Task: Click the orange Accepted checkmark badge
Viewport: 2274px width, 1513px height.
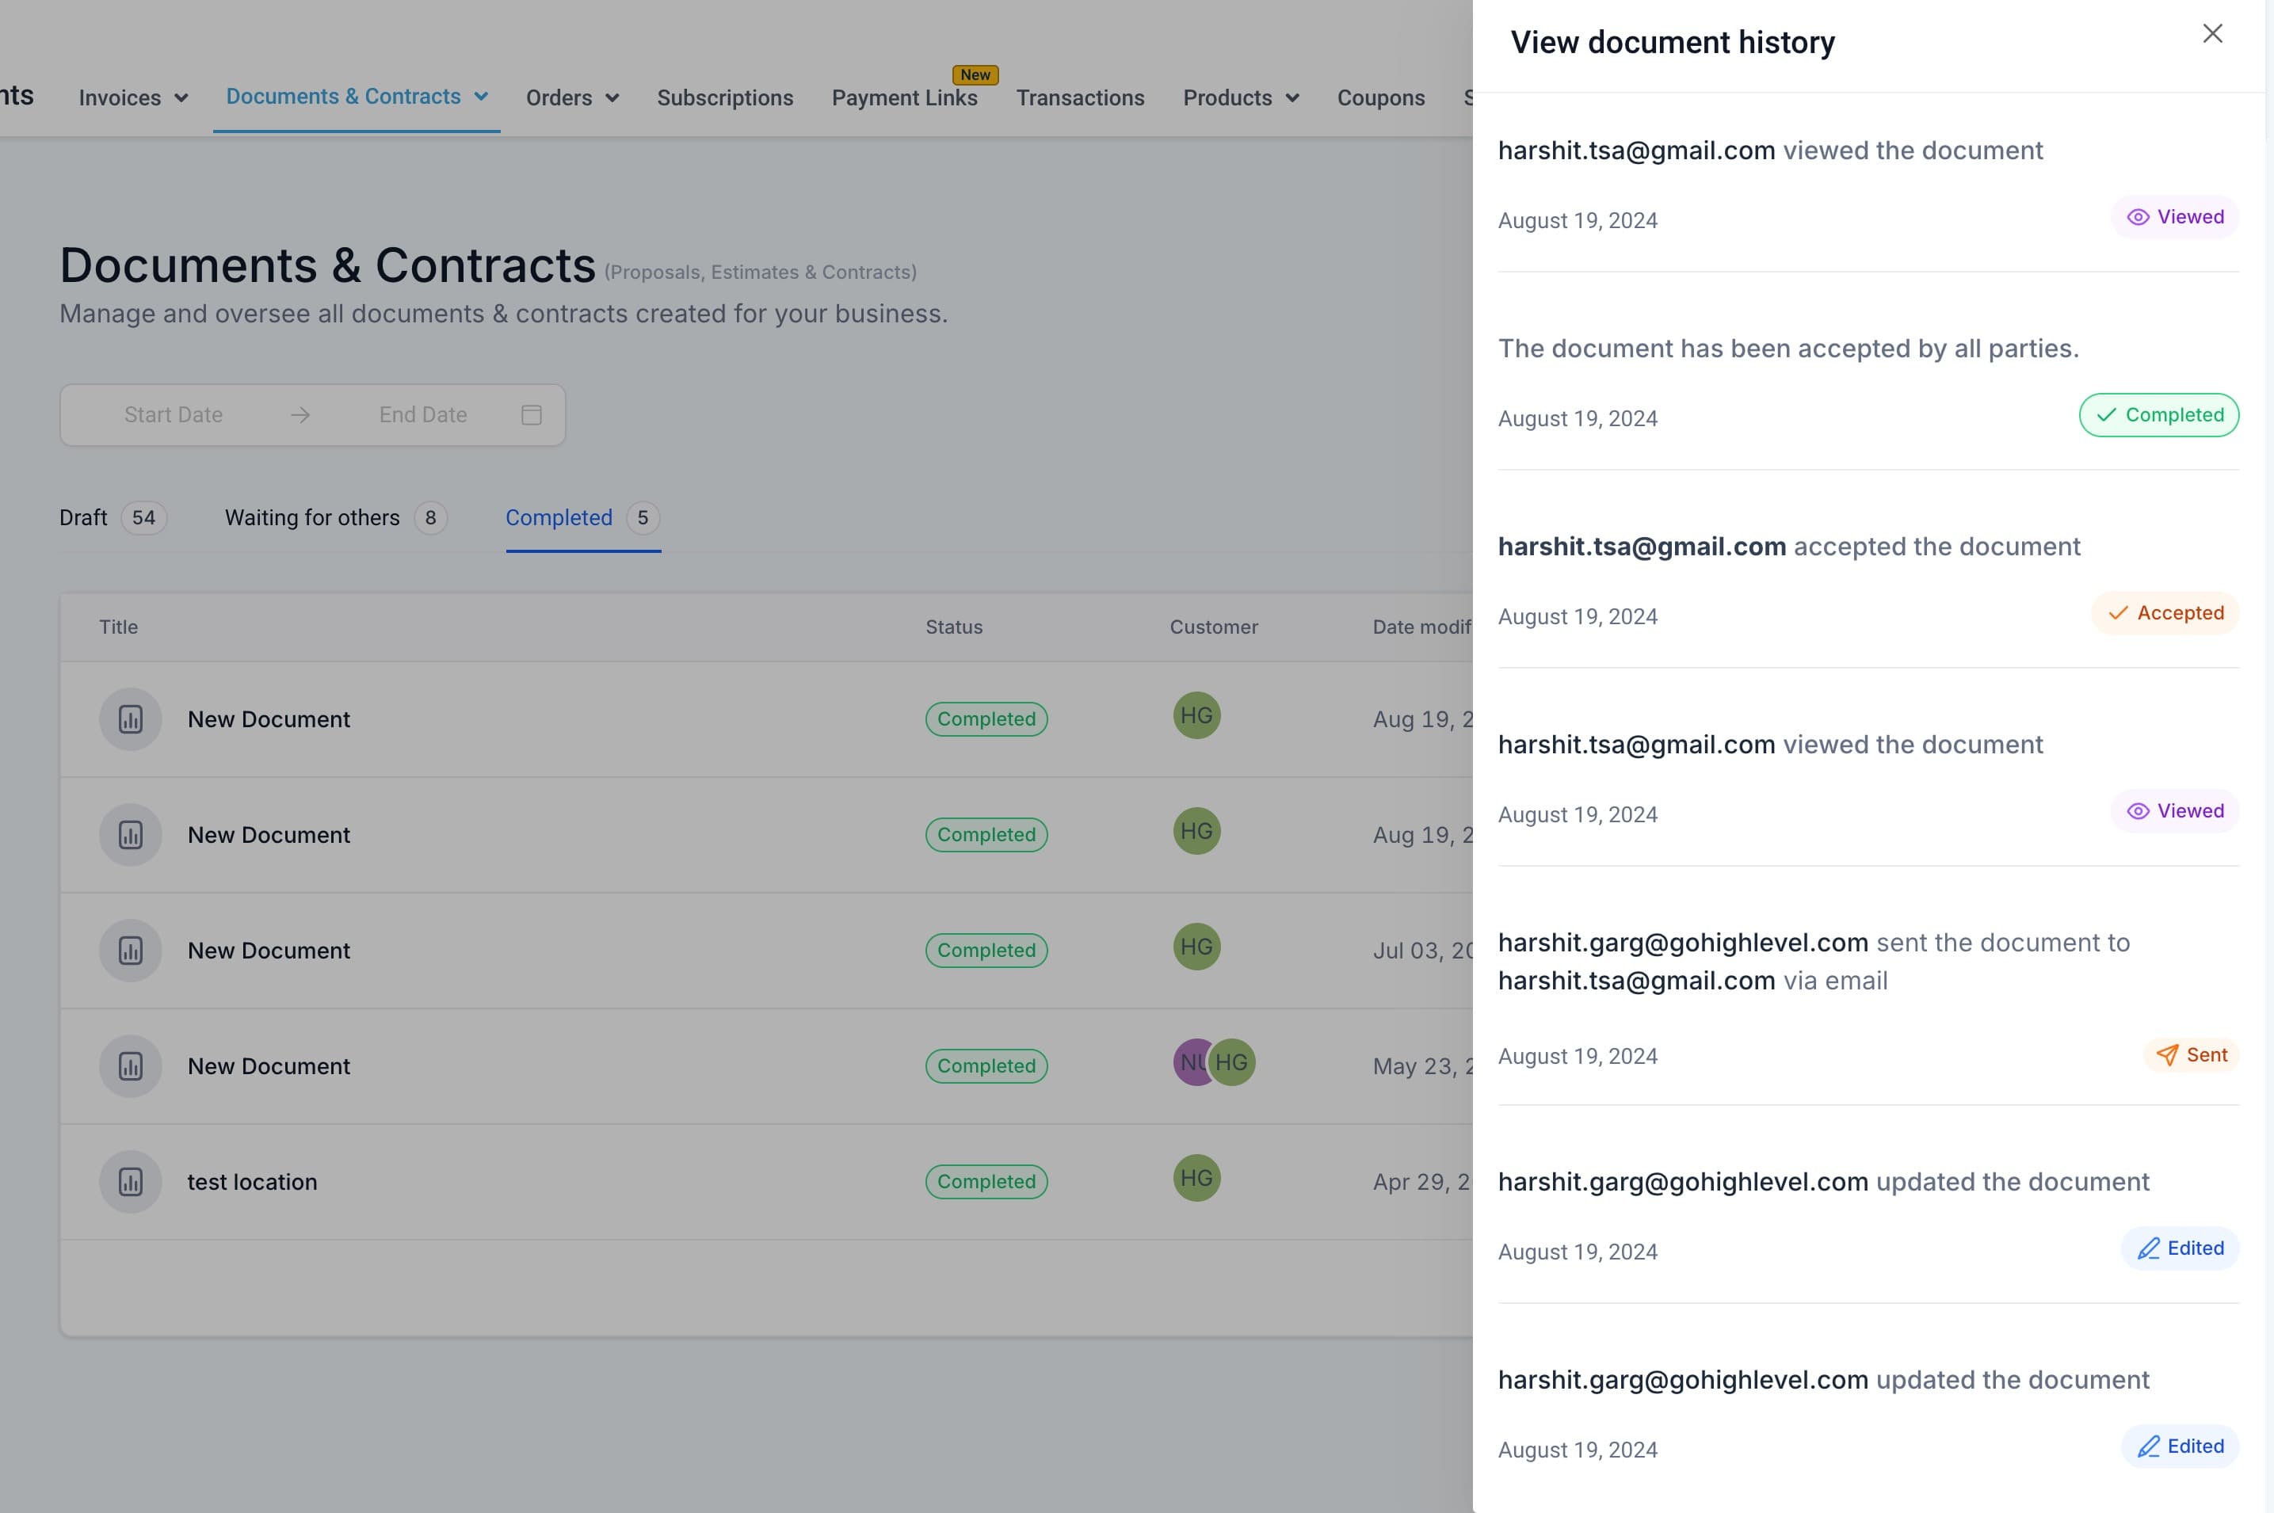Action: click(2165, 613)
